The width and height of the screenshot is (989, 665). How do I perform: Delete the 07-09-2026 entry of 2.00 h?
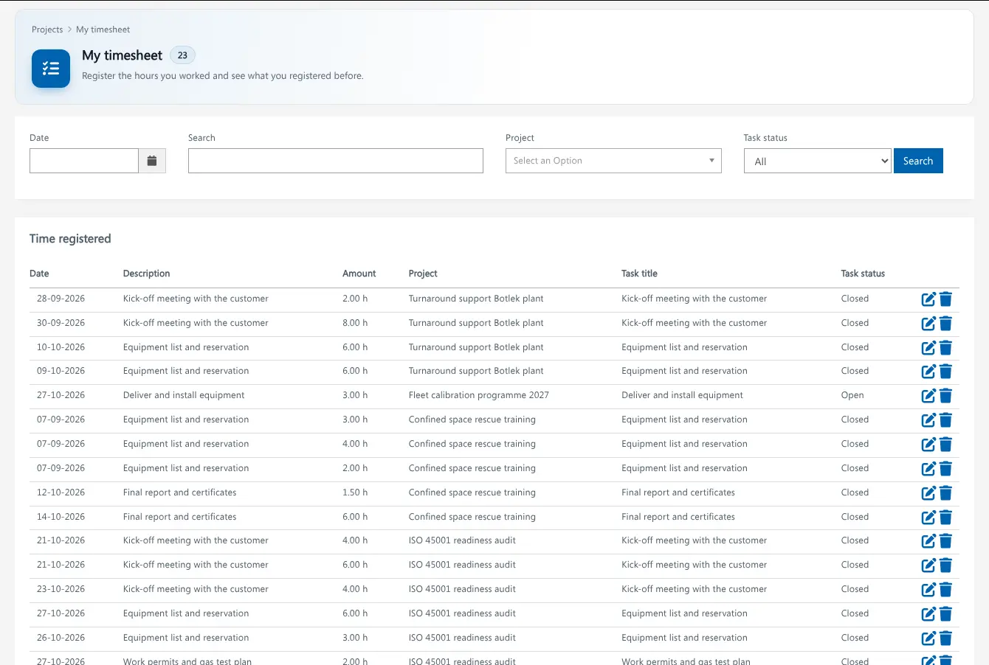click(x=945, y=469)
